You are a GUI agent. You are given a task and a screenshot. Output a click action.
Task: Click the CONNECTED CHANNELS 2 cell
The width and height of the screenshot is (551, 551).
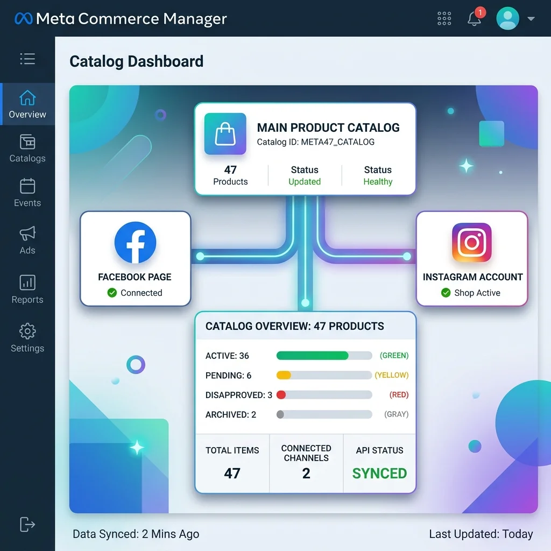coord(306,463)
